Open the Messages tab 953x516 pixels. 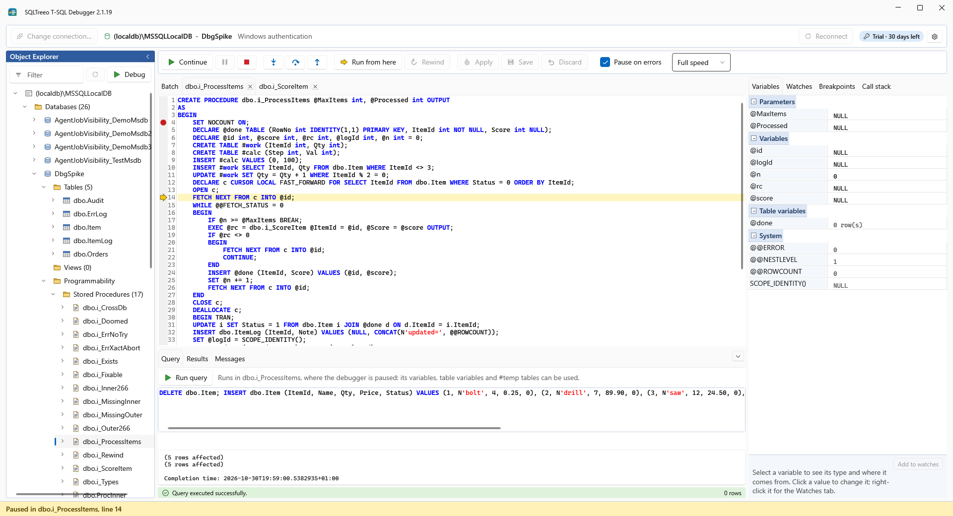[230, 359]
